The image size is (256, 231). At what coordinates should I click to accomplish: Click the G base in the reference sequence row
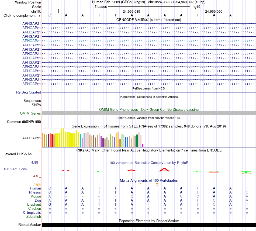(x=50, y=15)
